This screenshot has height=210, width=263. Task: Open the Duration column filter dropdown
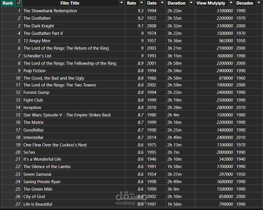point(191,3)
